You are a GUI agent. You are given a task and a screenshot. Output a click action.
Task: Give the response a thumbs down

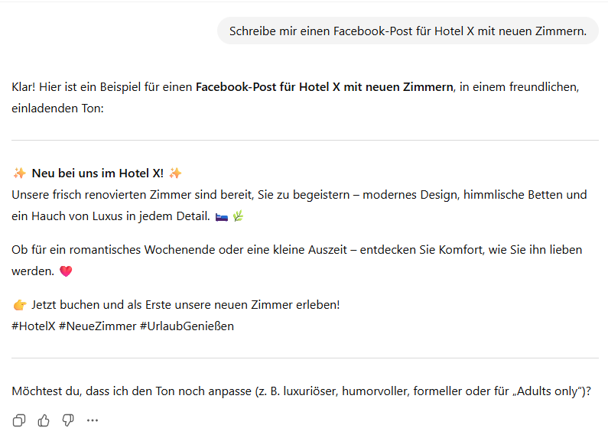click(68, 420)
